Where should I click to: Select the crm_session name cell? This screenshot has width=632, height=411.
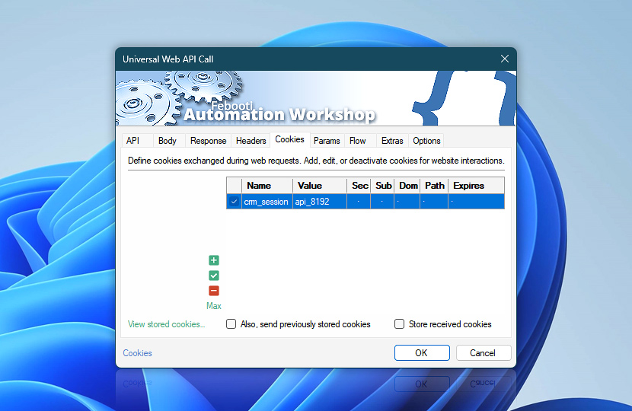click(266, 202)
